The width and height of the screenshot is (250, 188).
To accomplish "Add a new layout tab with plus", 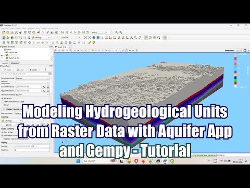I will (x=70, y=47).
